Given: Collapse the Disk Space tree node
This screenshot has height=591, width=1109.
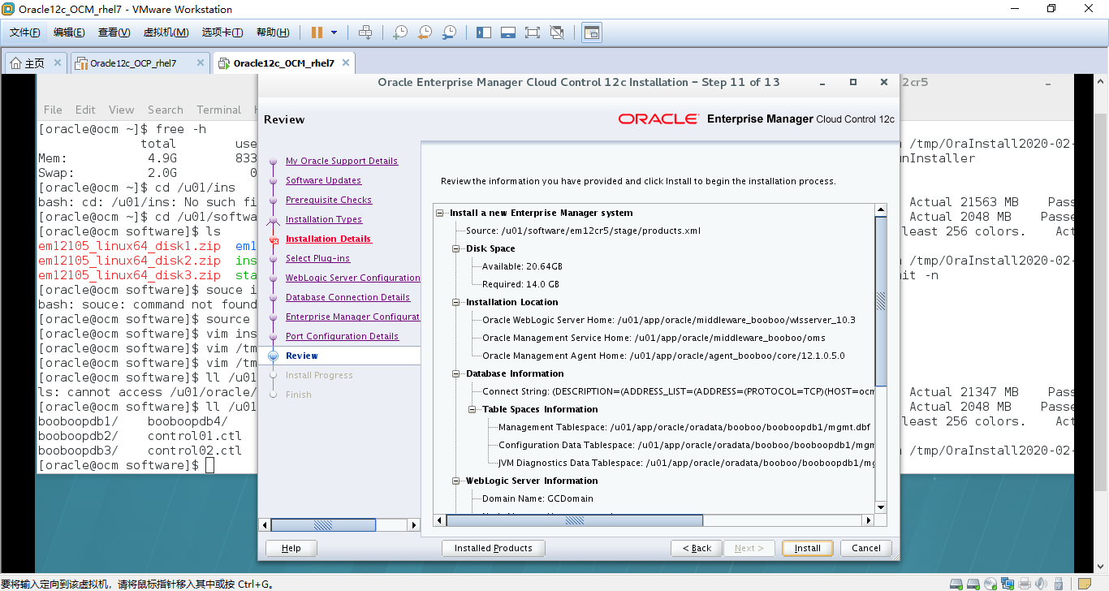Looking at the screenshot, I should 457,248.
